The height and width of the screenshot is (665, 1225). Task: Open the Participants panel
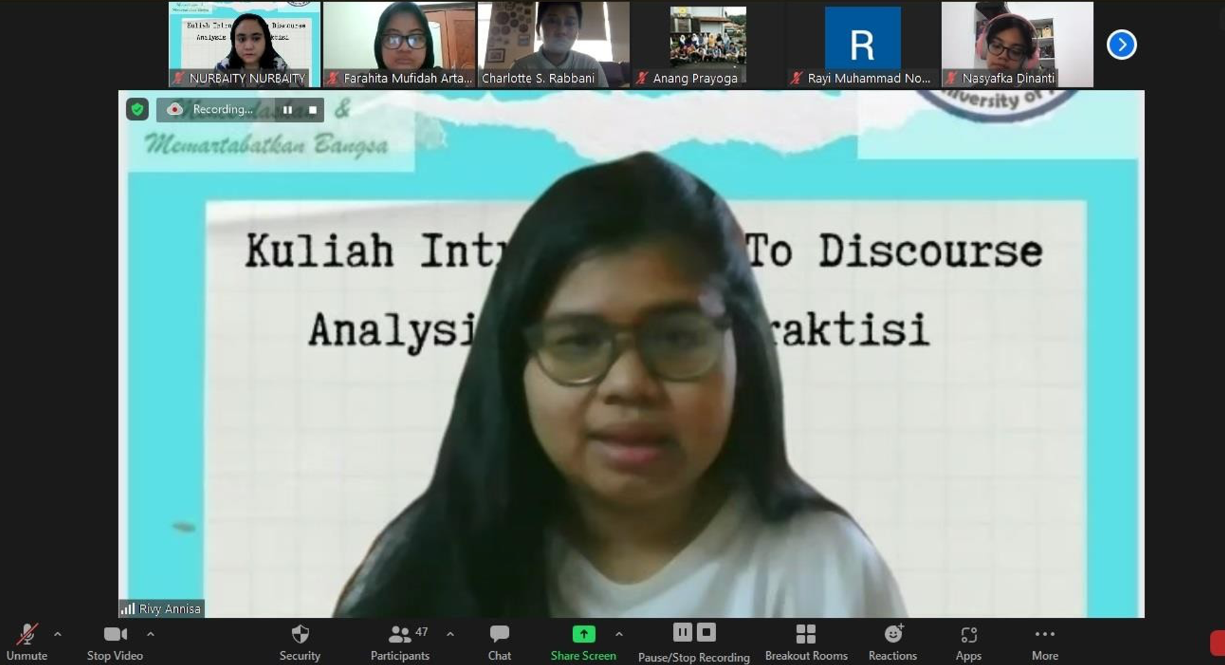pos(399,642)
